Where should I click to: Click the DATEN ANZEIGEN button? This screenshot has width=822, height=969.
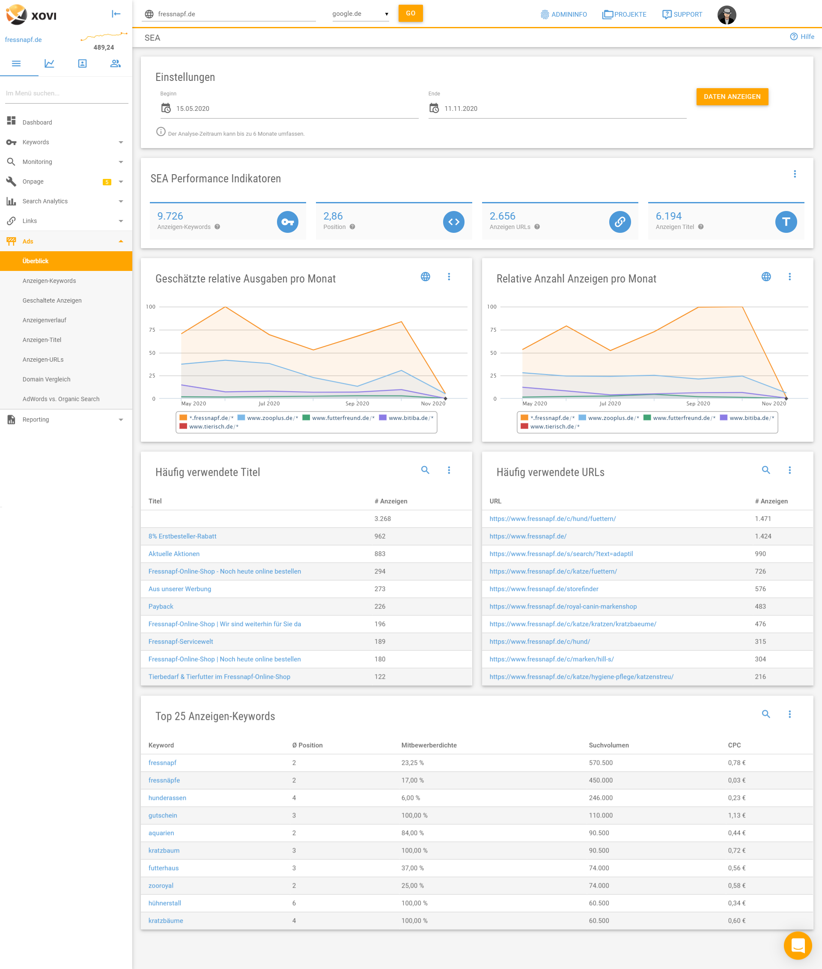coord(732,96)
